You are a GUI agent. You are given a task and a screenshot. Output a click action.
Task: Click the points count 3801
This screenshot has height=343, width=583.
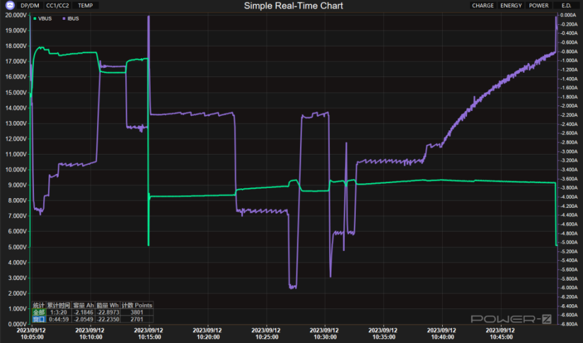tap(137, 312)
